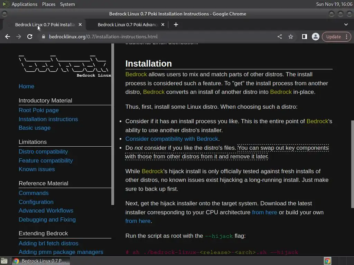Click the Installation heading text
This screenshot has width=354, height=265.
pyautogui.click(x=149, y=63)
